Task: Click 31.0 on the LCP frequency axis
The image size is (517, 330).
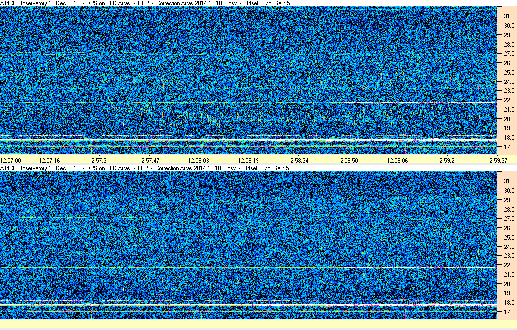Action: 509,181
